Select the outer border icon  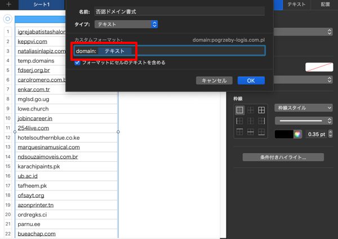pyautogui.click(x=239, y=110)
